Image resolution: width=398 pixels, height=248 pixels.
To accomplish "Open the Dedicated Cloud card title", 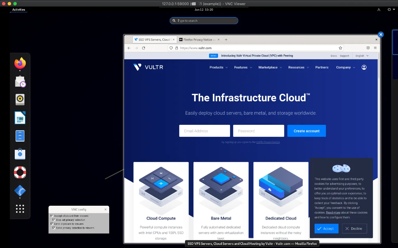I will click(281, 218).
